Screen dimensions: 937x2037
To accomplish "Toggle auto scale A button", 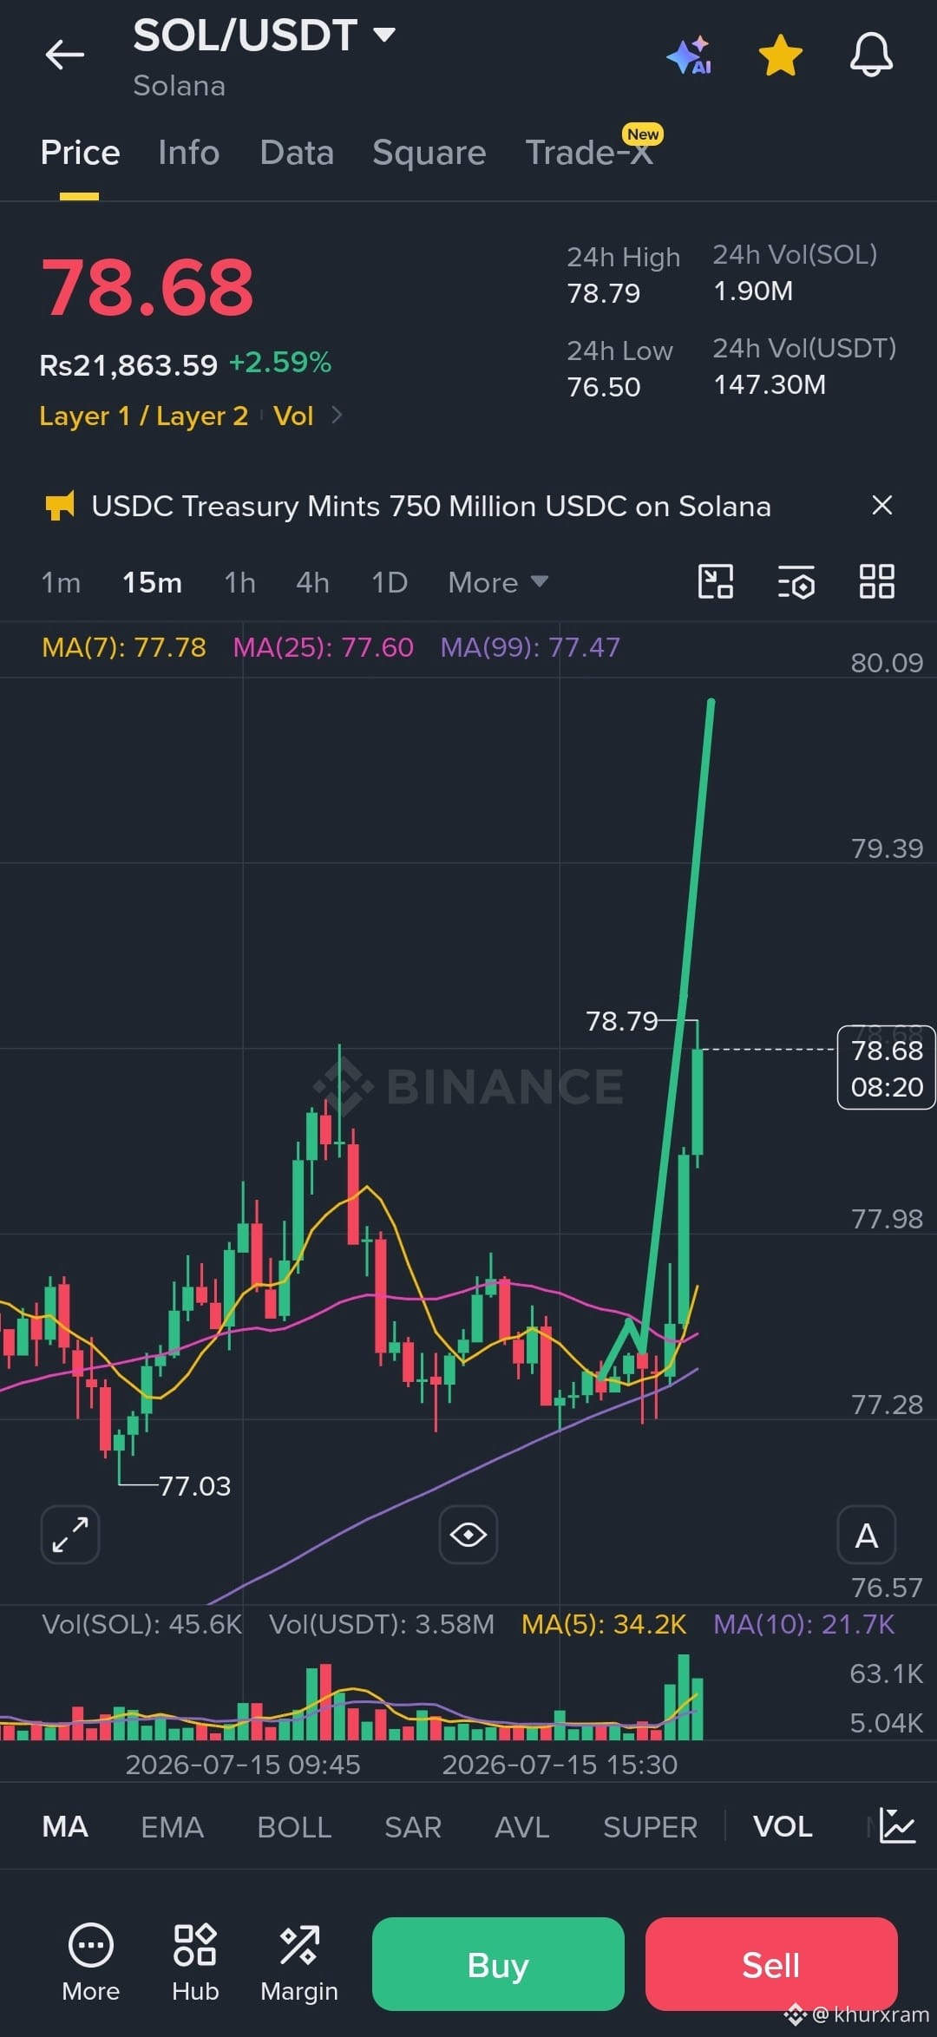I will tap(866, 1535).
